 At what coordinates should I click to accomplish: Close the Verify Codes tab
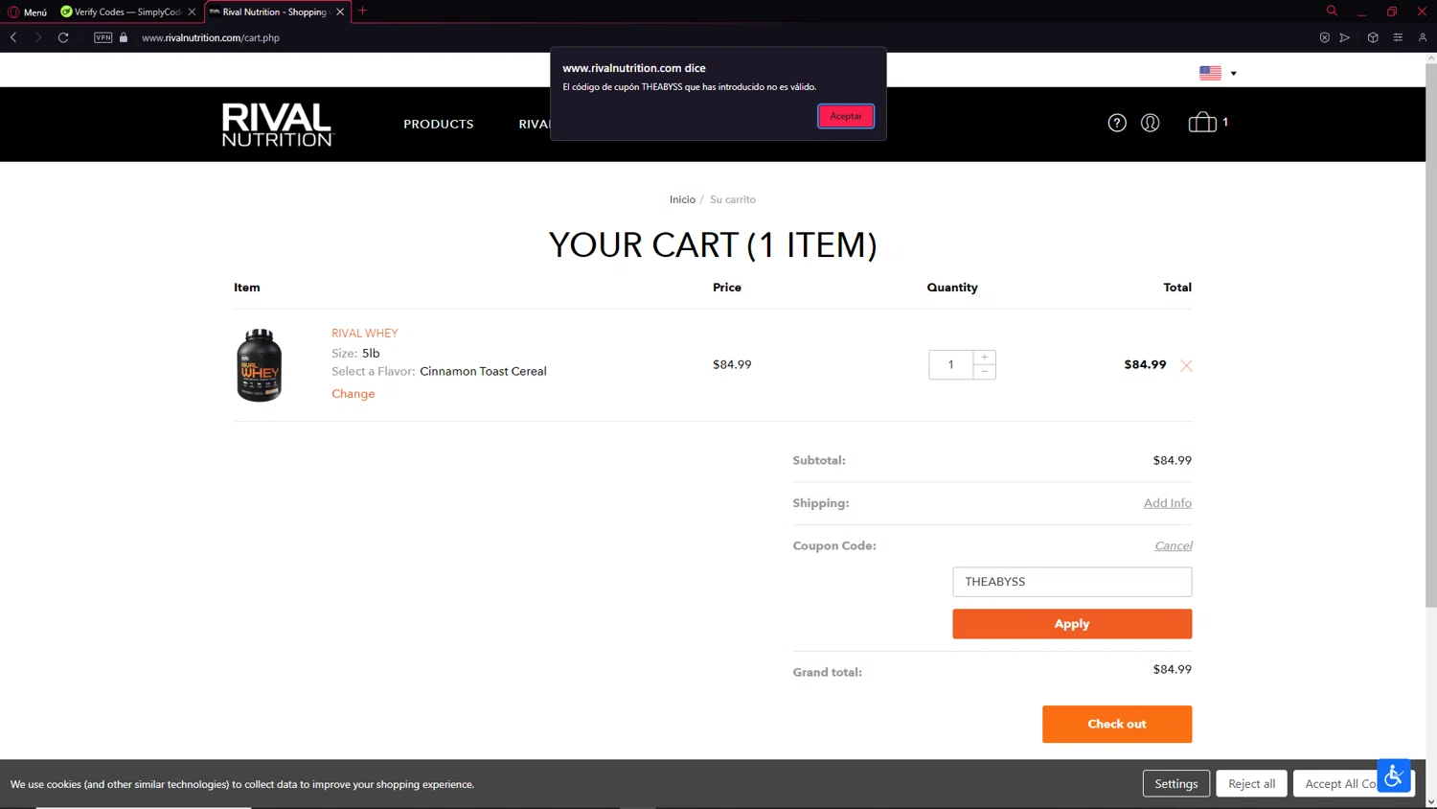[x=192, y=12]
